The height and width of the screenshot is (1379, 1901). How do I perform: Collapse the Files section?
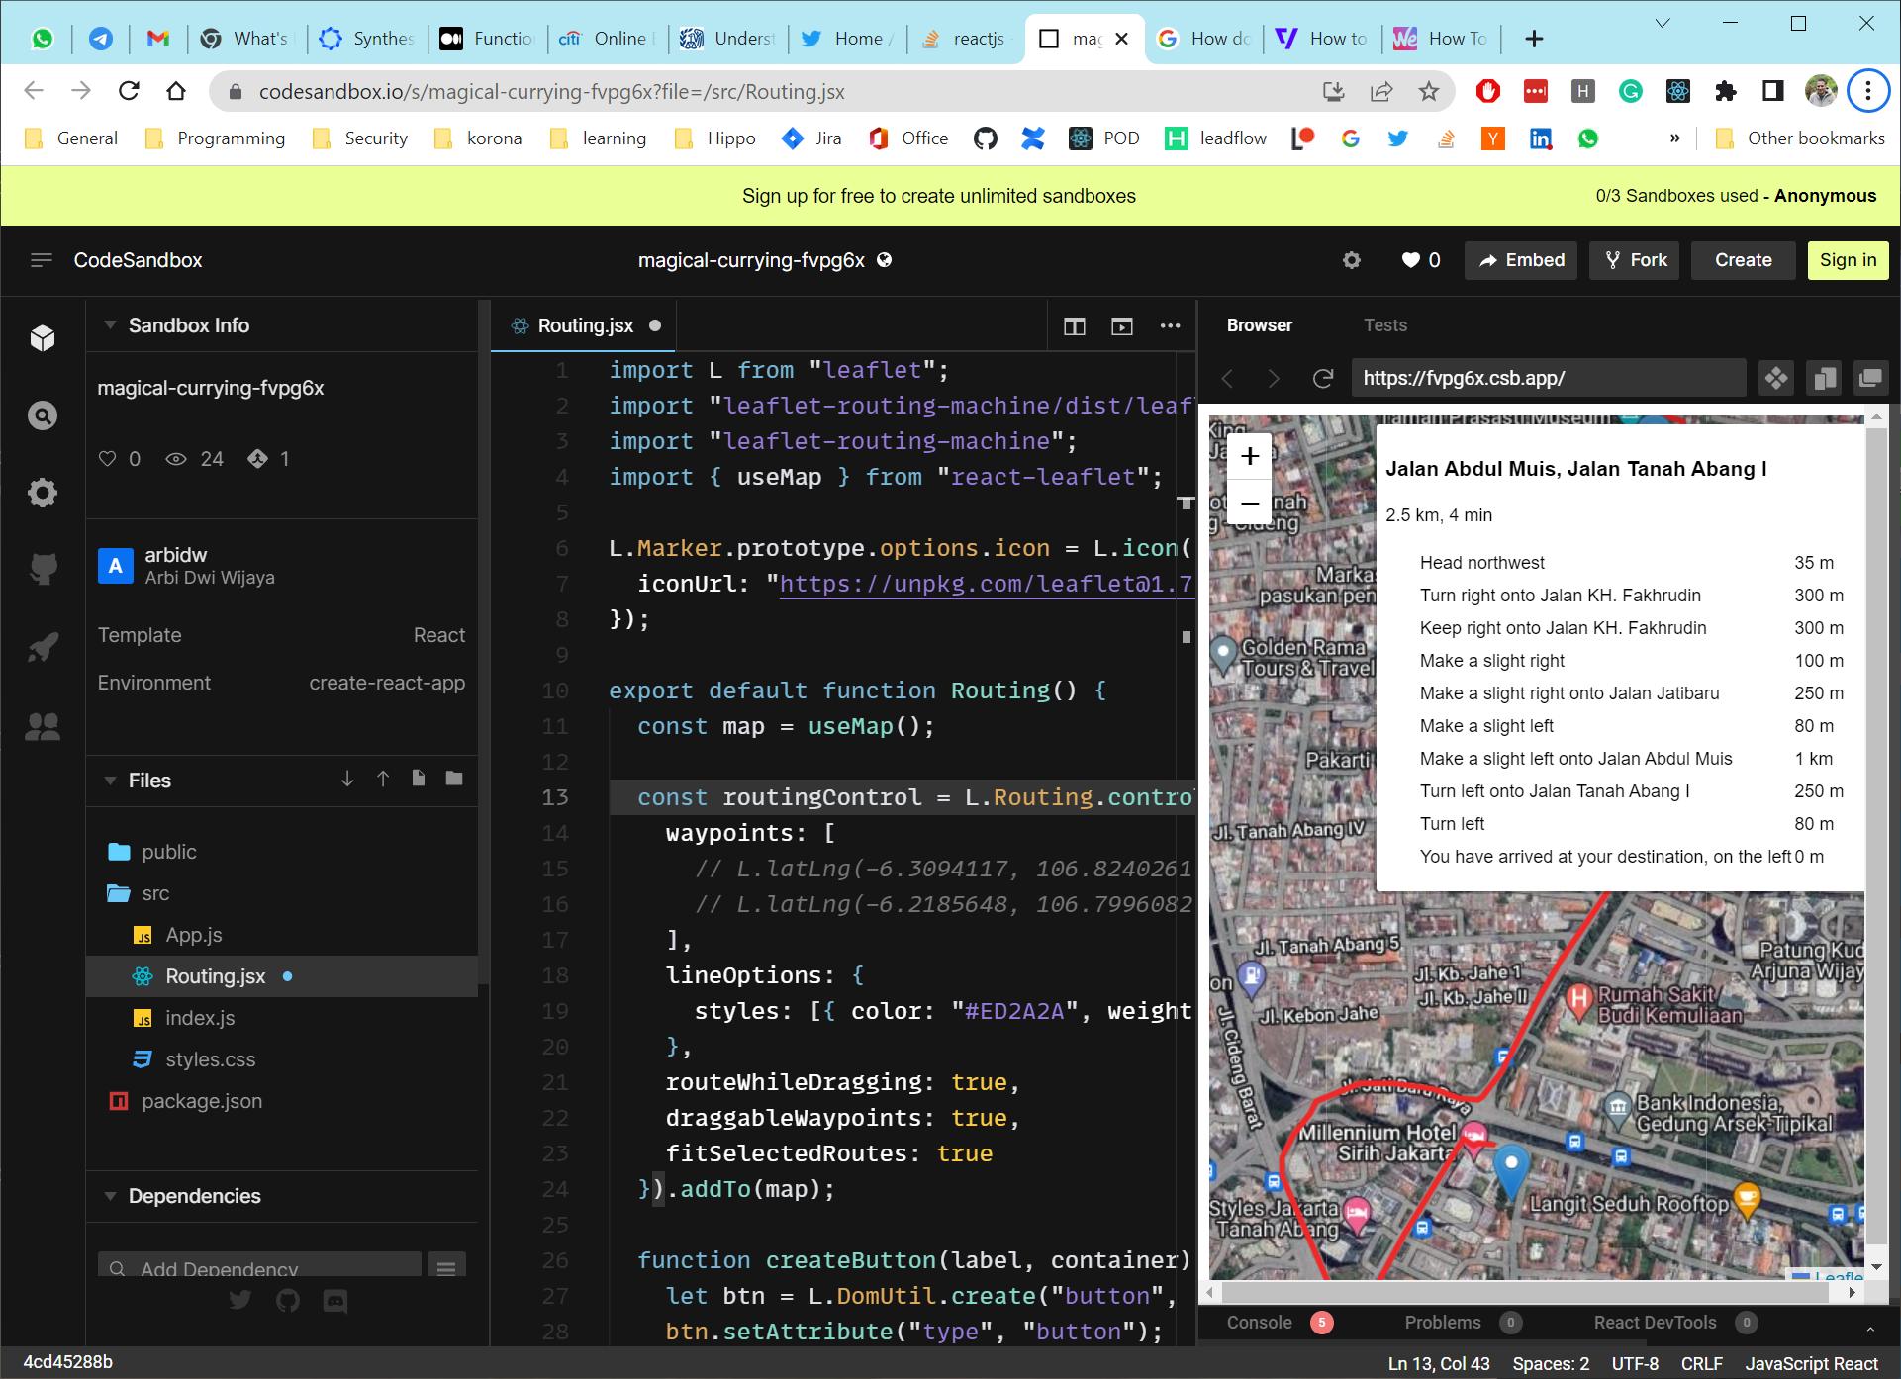(111, 781)
